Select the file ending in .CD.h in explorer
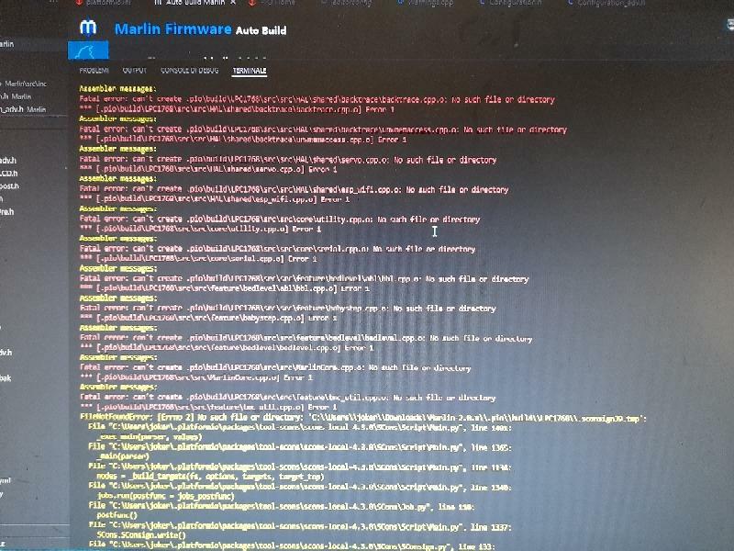734x551 pixels. [x=9, y=174]
